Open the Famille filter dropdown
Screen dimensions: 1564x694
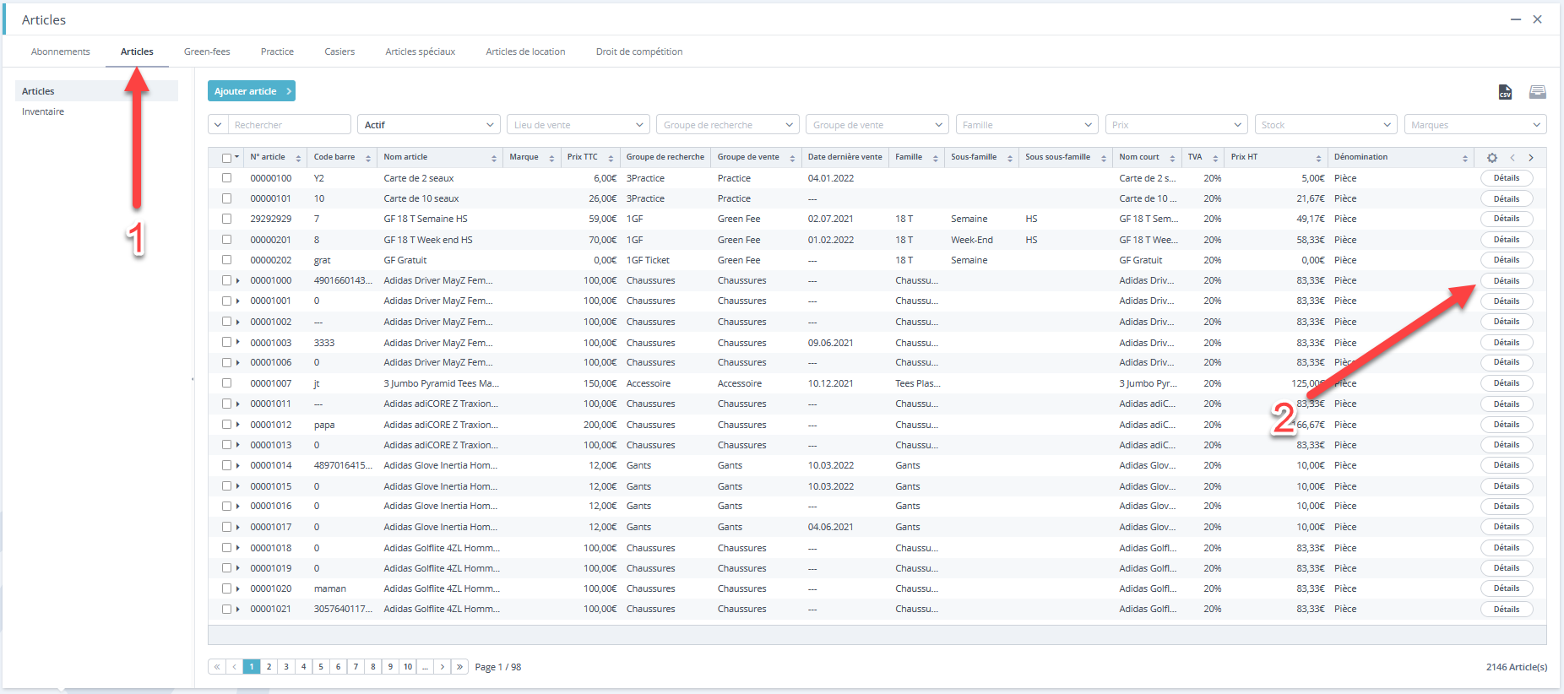1027,125
